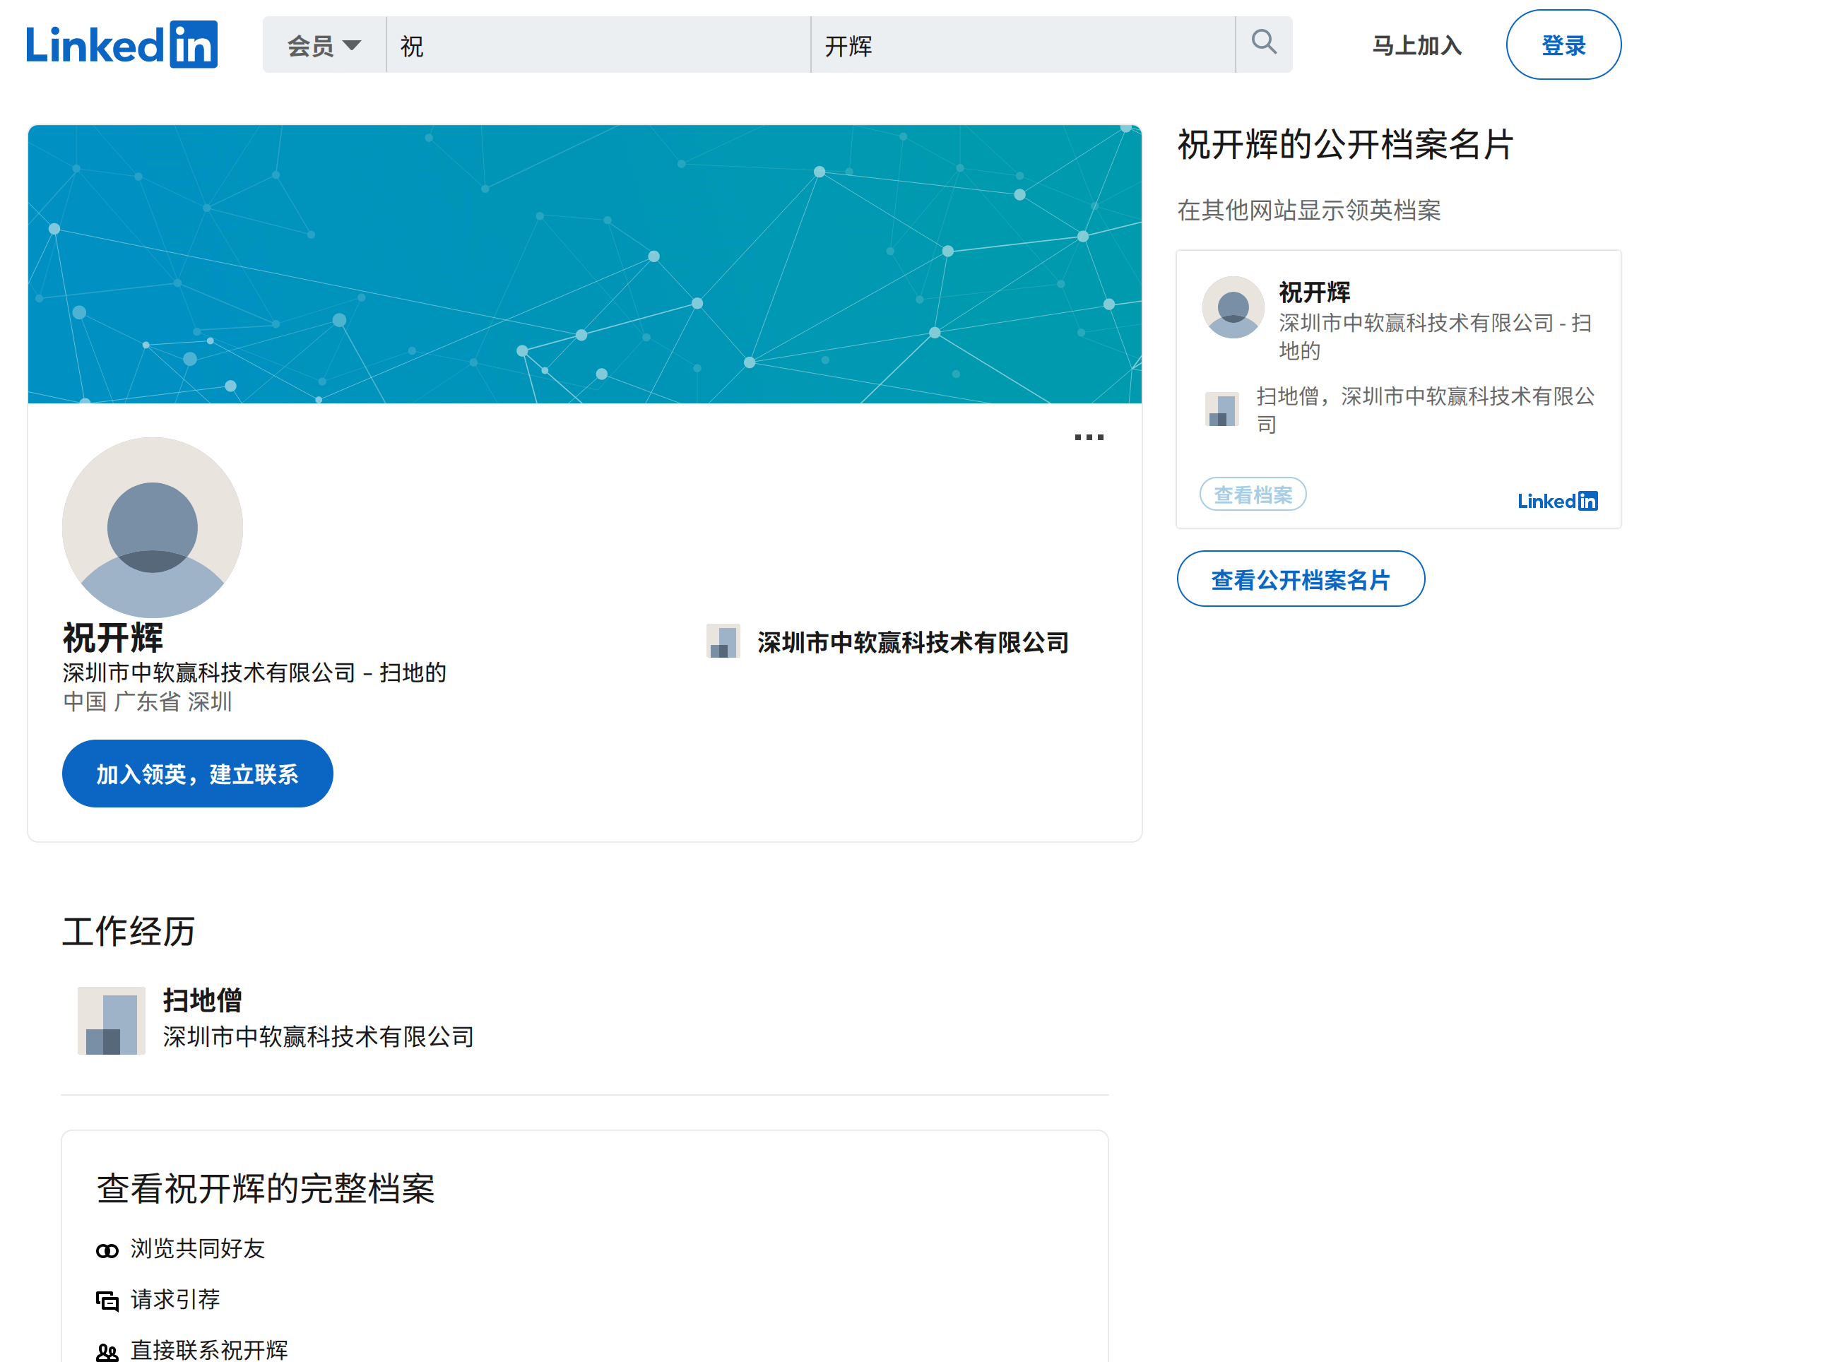Image resolution: width=1846 pixels, height=1362 pixels.
Task: Click 加入领英，建立联系 button
Action: [197, 774]
